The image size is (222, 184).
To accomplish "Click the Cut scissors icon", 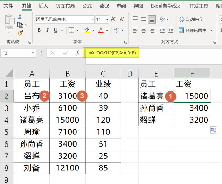I will click(x=20, y=17).
